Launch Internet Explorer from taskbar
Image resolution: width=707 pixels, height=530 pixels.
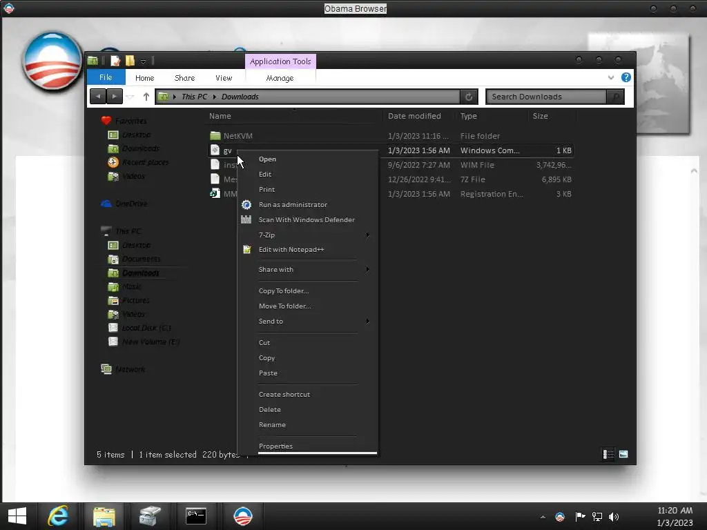pyautogui.click(x=58, y=516)
